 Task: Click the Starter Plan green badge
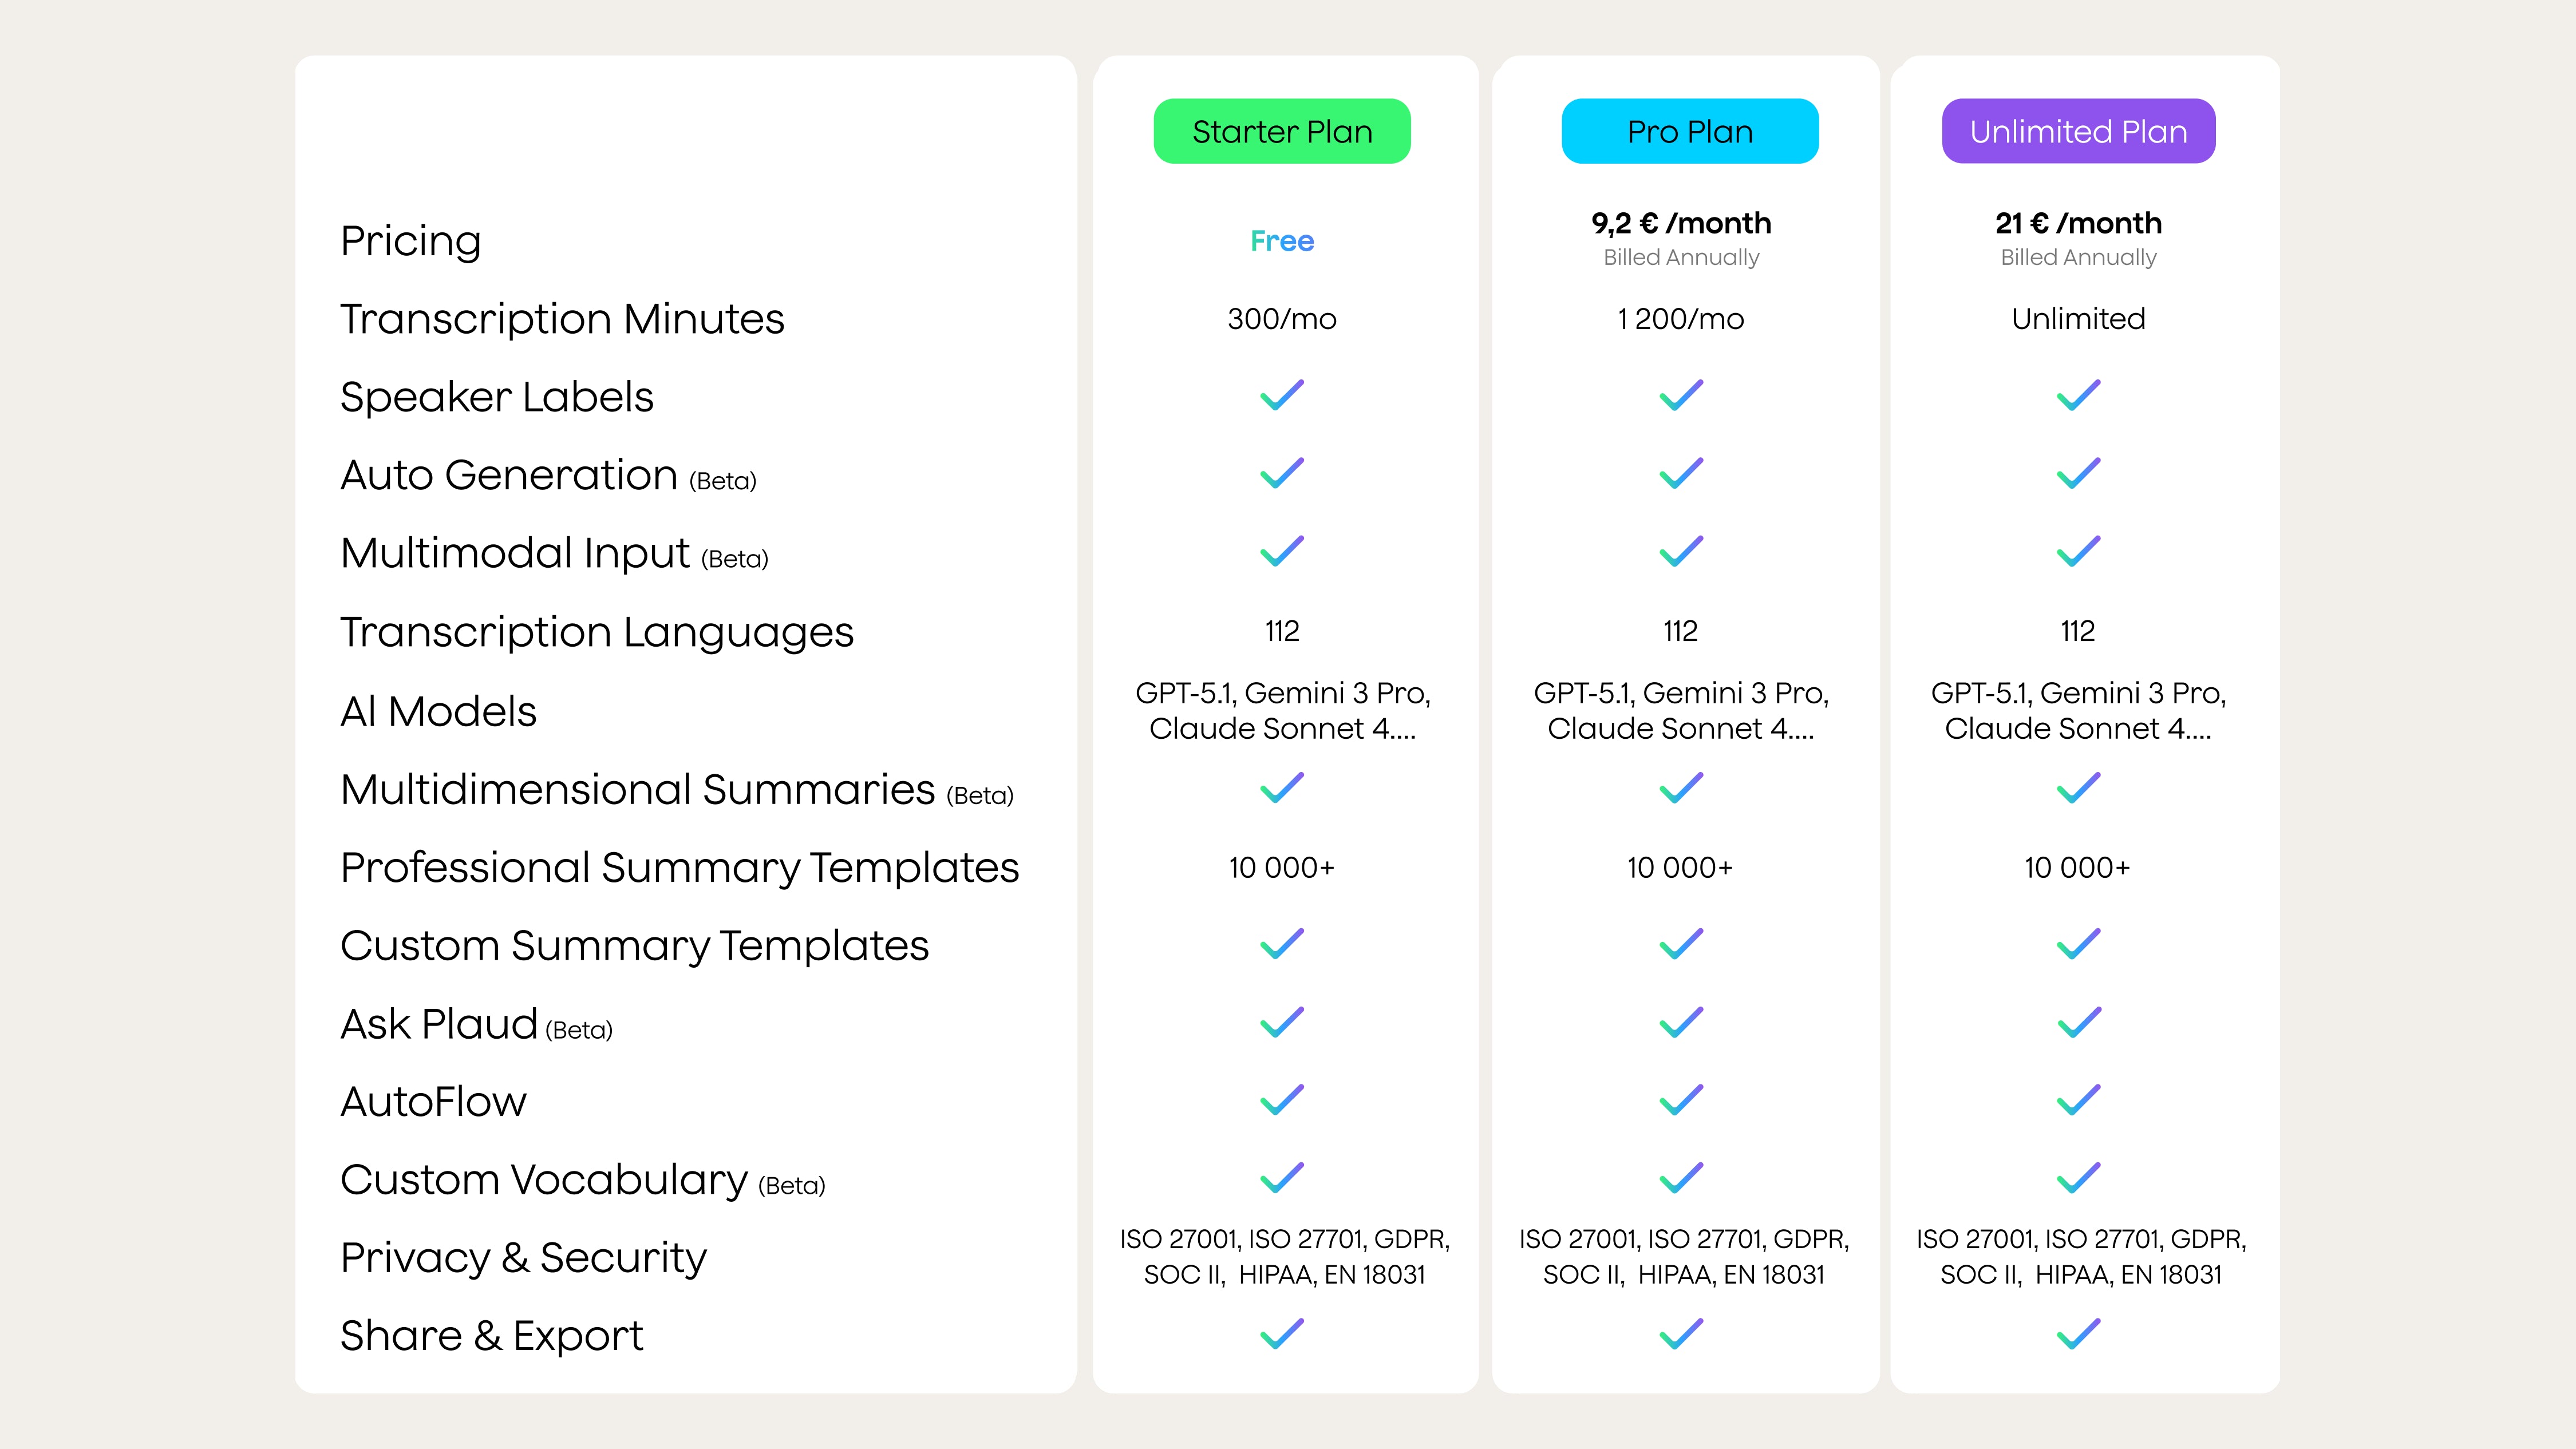click(1282, 131)
